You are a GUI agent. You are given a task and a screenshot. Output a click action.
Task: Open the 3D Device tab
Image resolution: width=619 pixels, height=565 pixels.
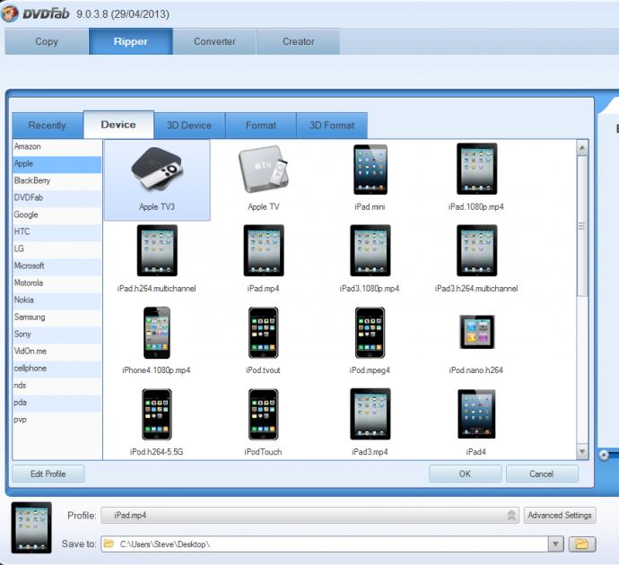[x=189, y=126]
